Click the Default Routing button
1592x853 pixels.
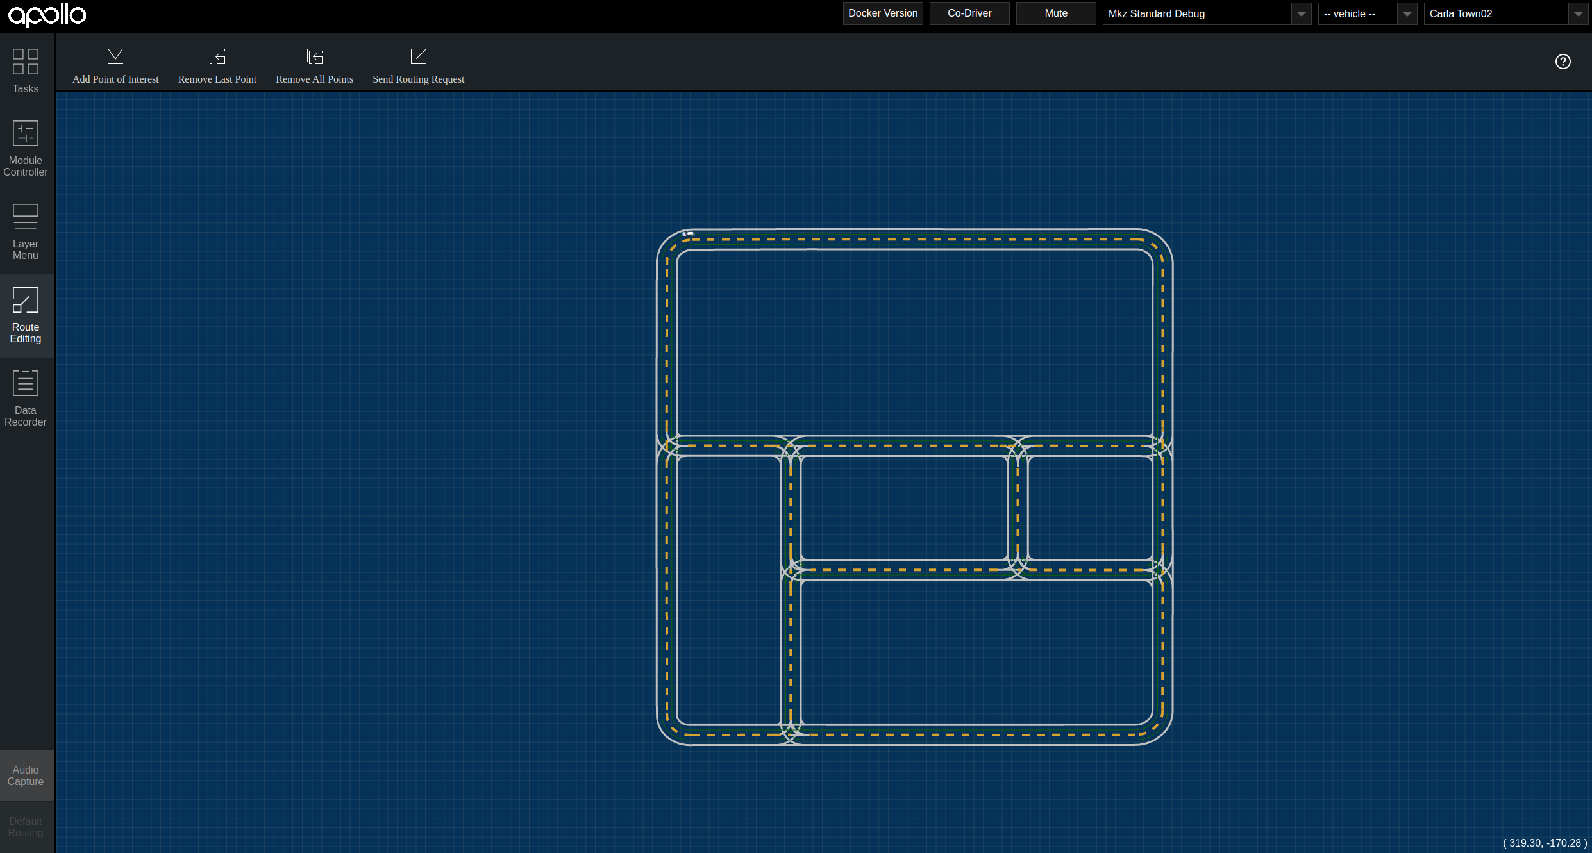26,827
